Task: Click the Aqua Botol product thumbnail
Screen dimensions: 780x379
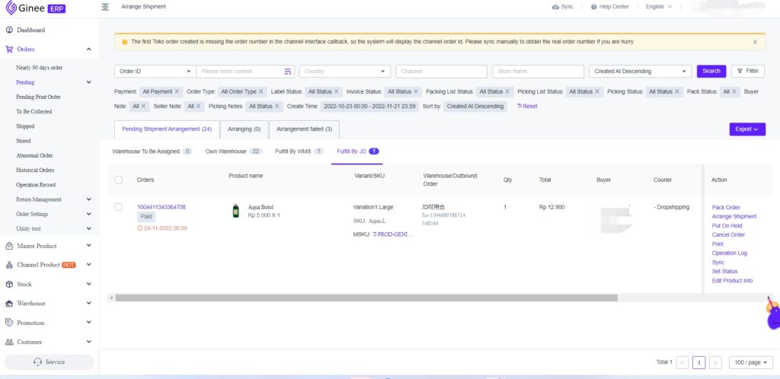Action: pos(236,211)
